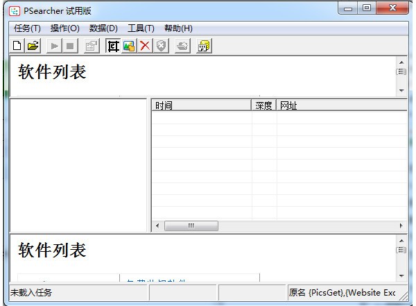Click the table's left scroll arrow
416x306 pixels.
pyautogui.click(x=157, y=226)
